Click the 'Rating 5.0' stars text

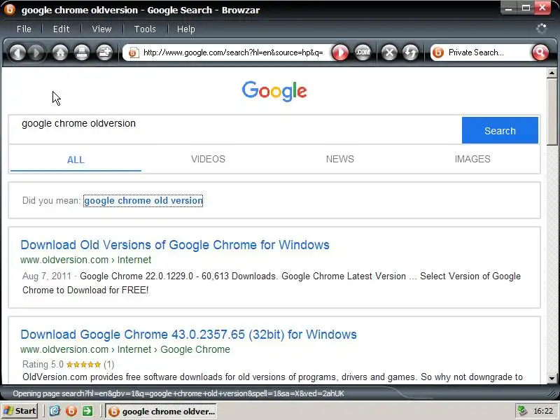(x=68, y=364)
